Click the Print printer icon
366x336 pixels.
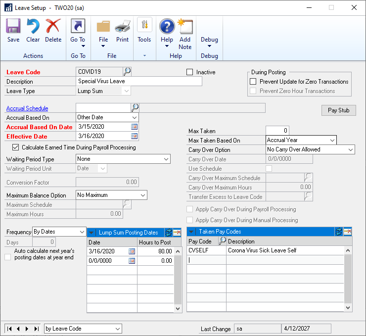click(x=122, y=26)
